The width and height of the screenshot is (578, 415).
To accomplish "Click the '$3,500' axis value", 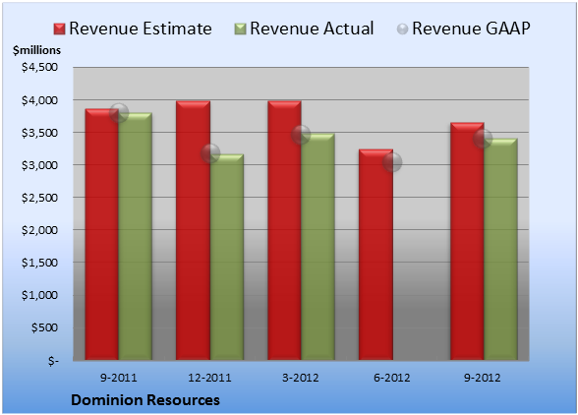I will point(39,133).
